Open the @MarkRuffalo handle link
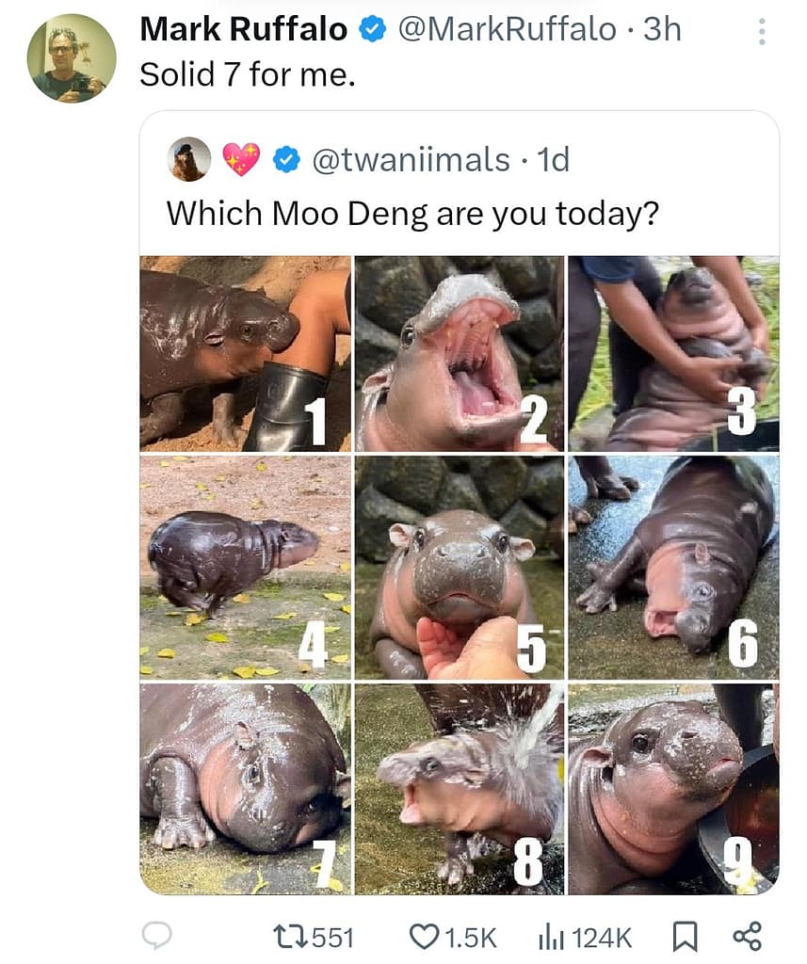The image size is (807, 964). (508, 30)
